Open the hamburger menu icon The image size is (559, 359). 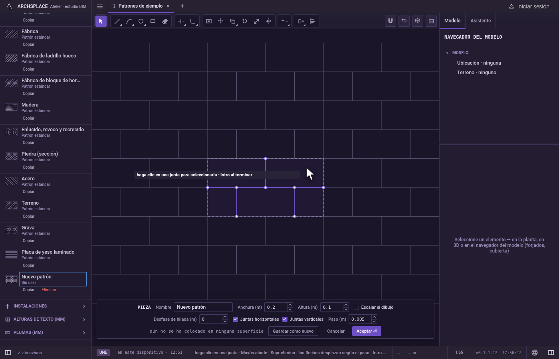100,6
